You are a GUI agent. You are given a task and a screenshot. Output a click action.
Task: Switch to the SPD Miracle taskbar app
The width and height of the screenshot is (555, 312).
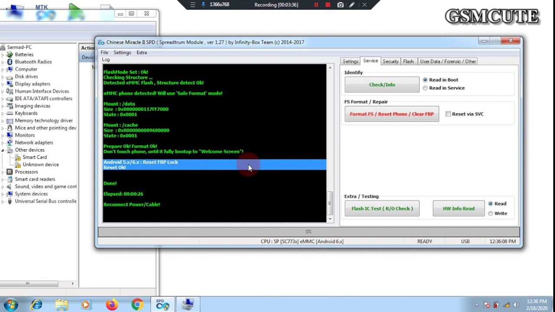(x=163, y=305)
